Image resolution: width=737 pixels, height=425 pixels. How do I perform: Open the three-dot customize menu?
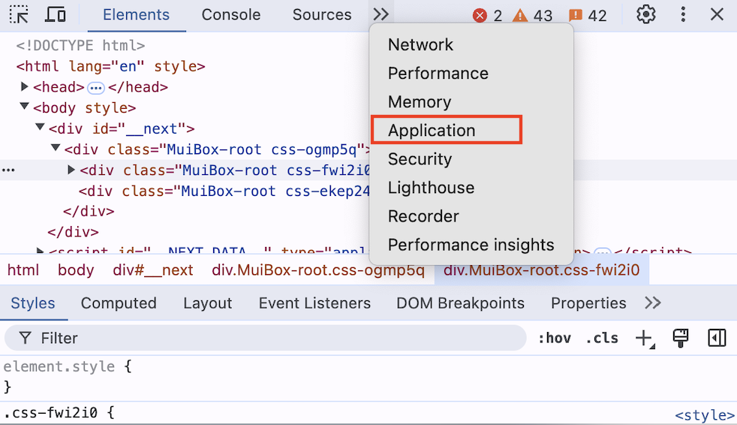click(683, 14)
